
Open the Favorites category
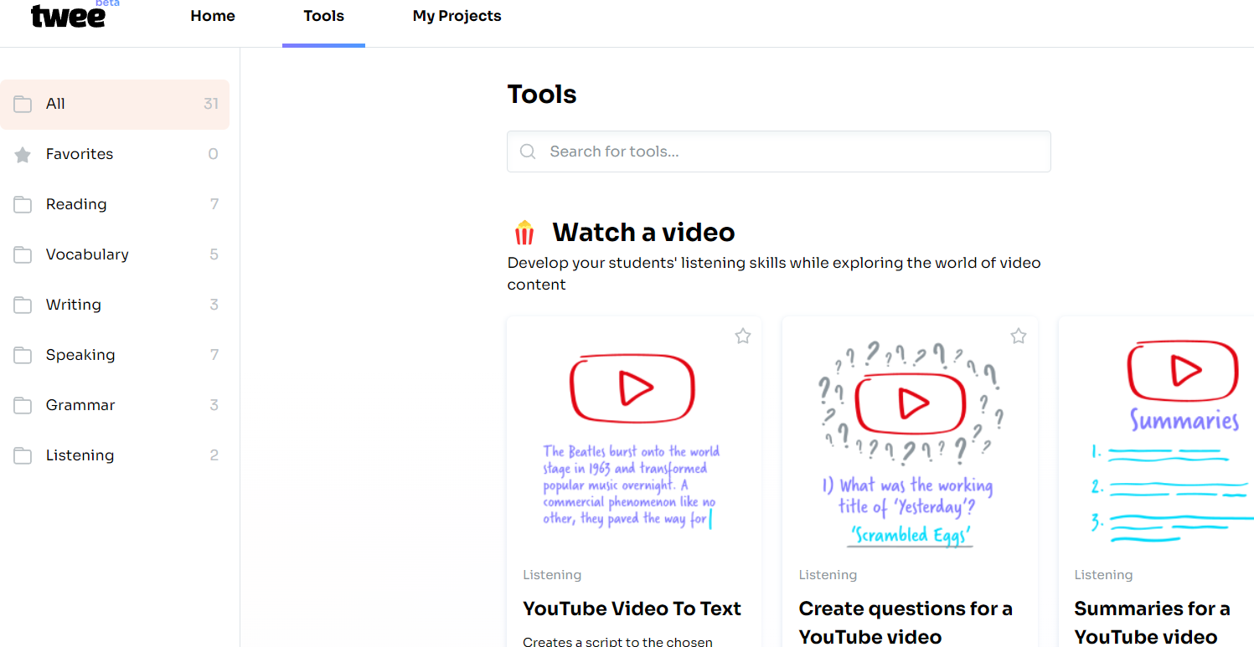pyautogui.click(x=115, y=154)
